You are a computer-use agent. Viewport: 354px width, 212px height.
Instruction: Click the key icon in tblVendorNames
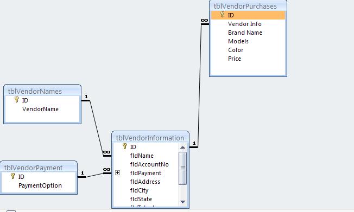pyautogui.click(x=16, y=99)
